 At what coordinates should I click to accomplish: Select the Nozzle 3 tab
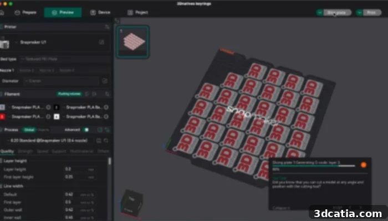47,70
